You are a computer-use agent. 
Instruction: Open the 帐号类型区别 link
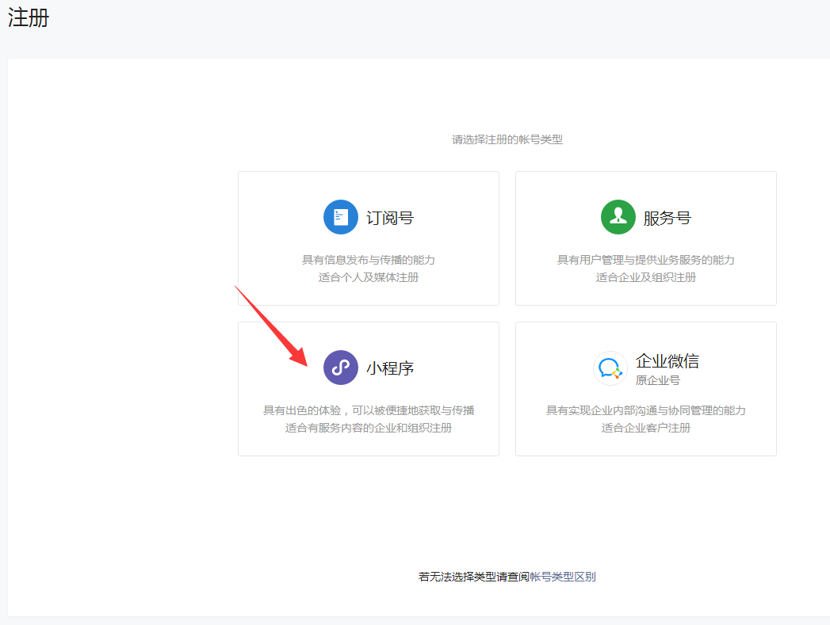coord(562,577)
